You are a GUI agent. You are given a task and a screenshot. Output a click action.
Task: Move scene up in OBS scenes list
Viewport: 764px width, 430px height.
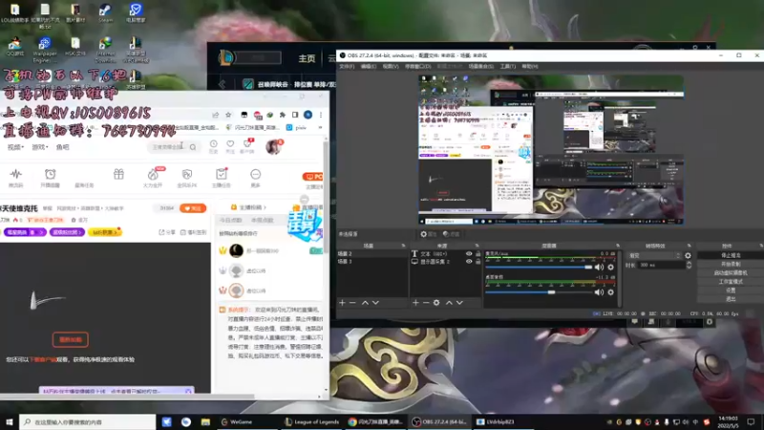[365, 303]
